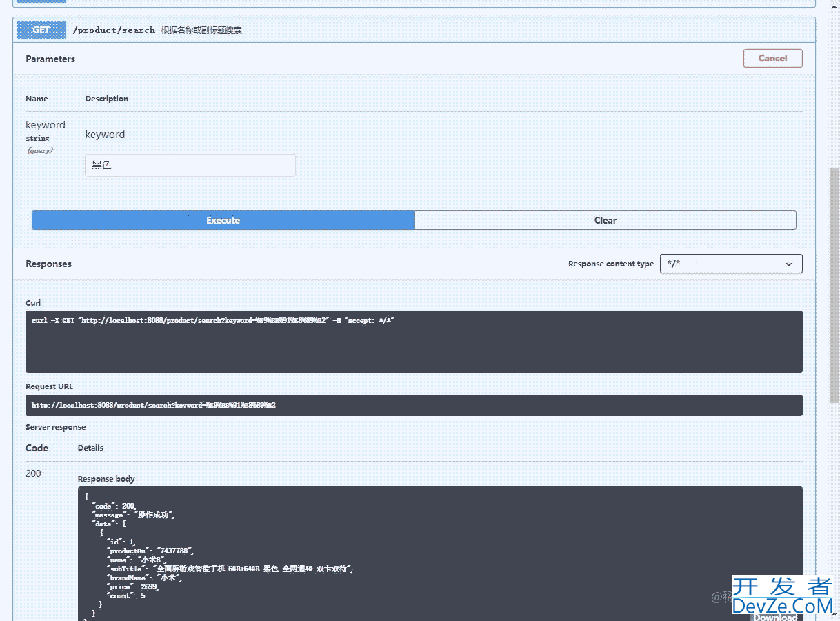Download the response body

pos(774,618)
